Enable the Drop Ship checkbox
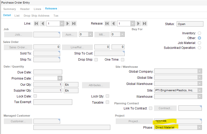 point(96,60)
